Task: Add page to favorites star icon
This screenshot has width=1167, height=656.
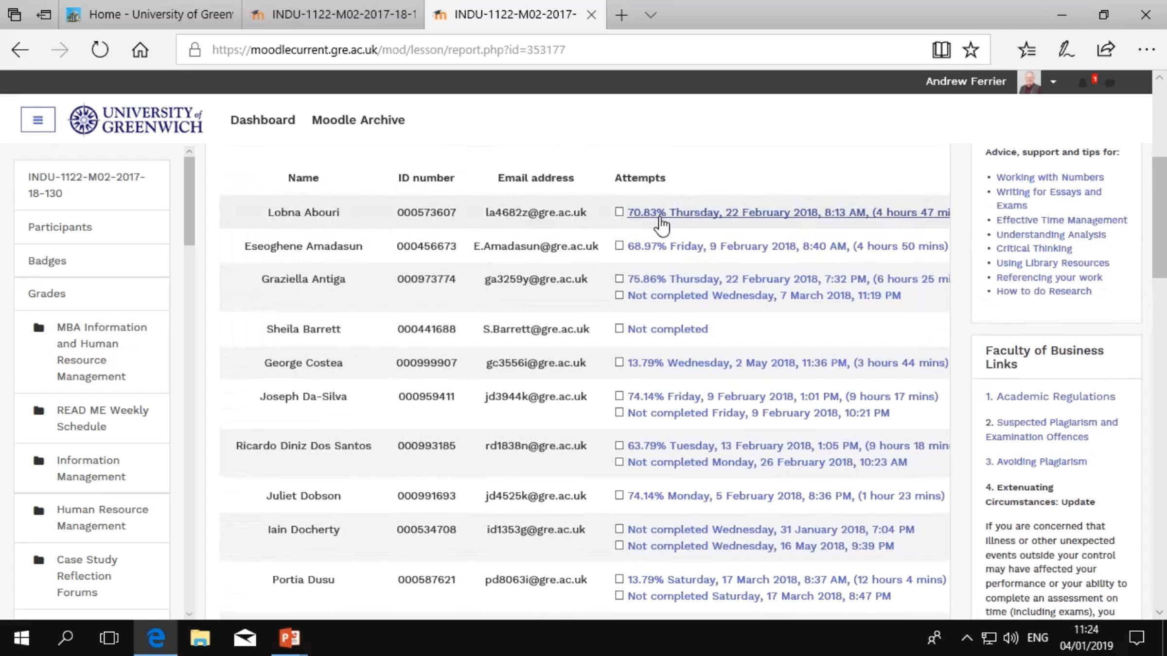Action: pos(971,50)
